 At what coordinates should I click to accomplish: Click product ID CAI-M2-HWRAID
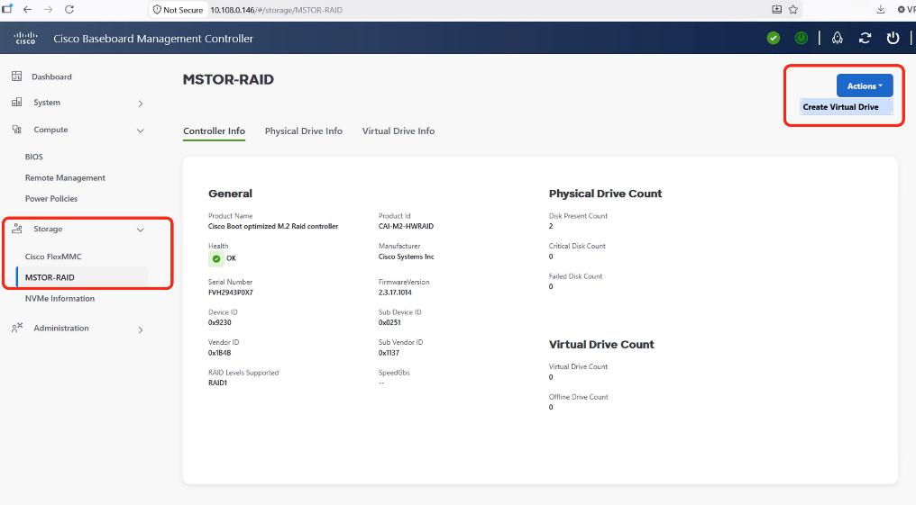click(406, 226)
